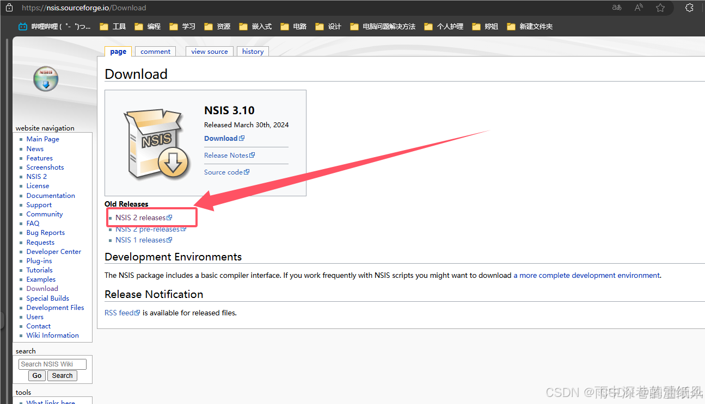705x404 pixels.
Task: Add page to favorites star icon
Action: [660, 8]
